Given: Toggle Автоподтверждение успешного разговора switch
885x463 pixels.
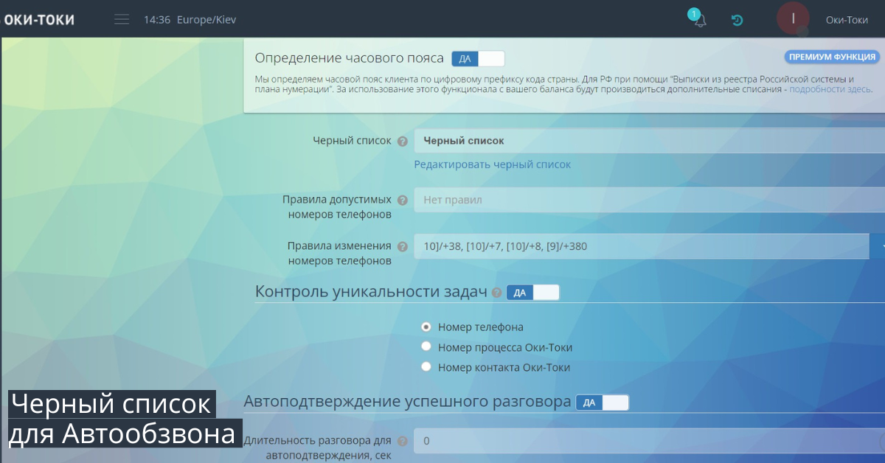Looking at the screenshot, I should click(x=602, y=403).
